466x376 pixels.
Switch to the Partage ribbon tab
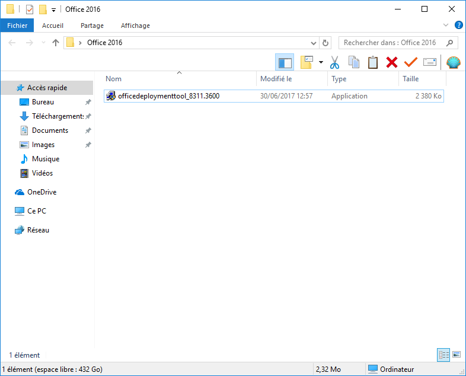[x=92, y=26]
